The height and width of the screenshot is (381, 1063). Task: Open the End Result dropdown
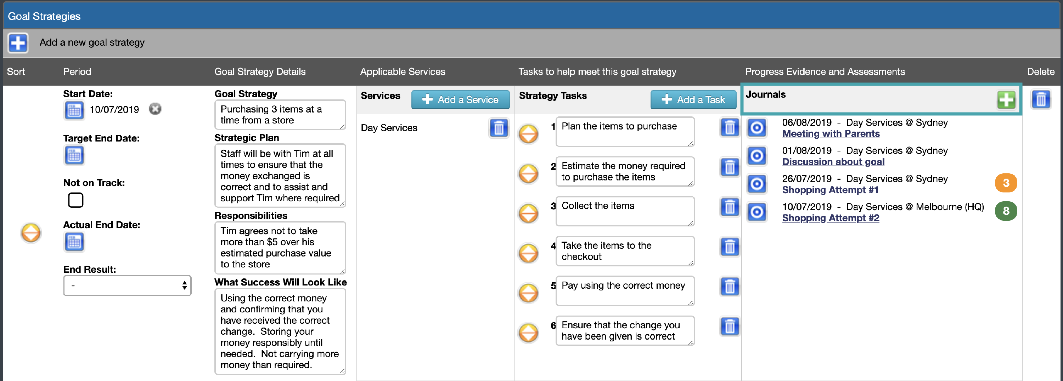[127, 285]
